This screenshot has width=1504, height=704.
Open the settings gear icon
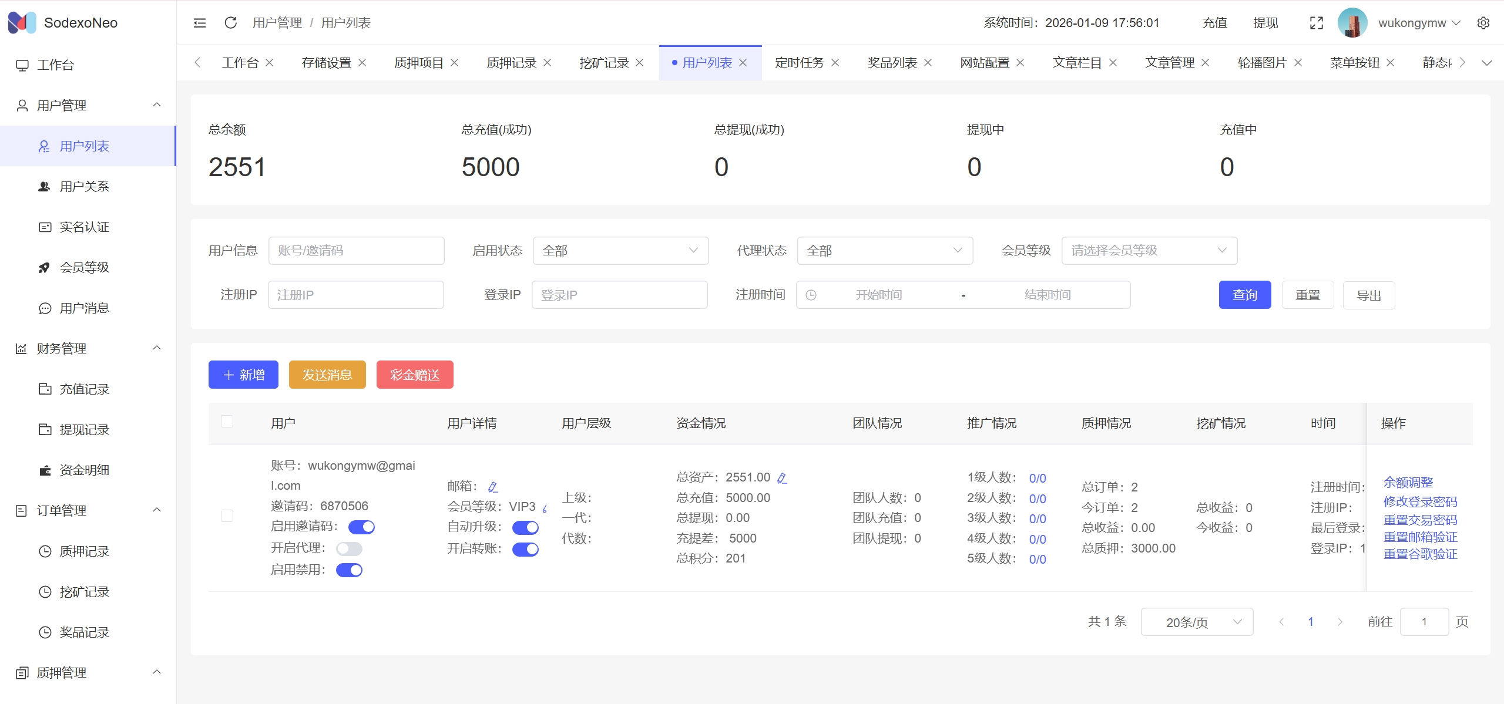pyautogui.click(x=1483, y=23)
